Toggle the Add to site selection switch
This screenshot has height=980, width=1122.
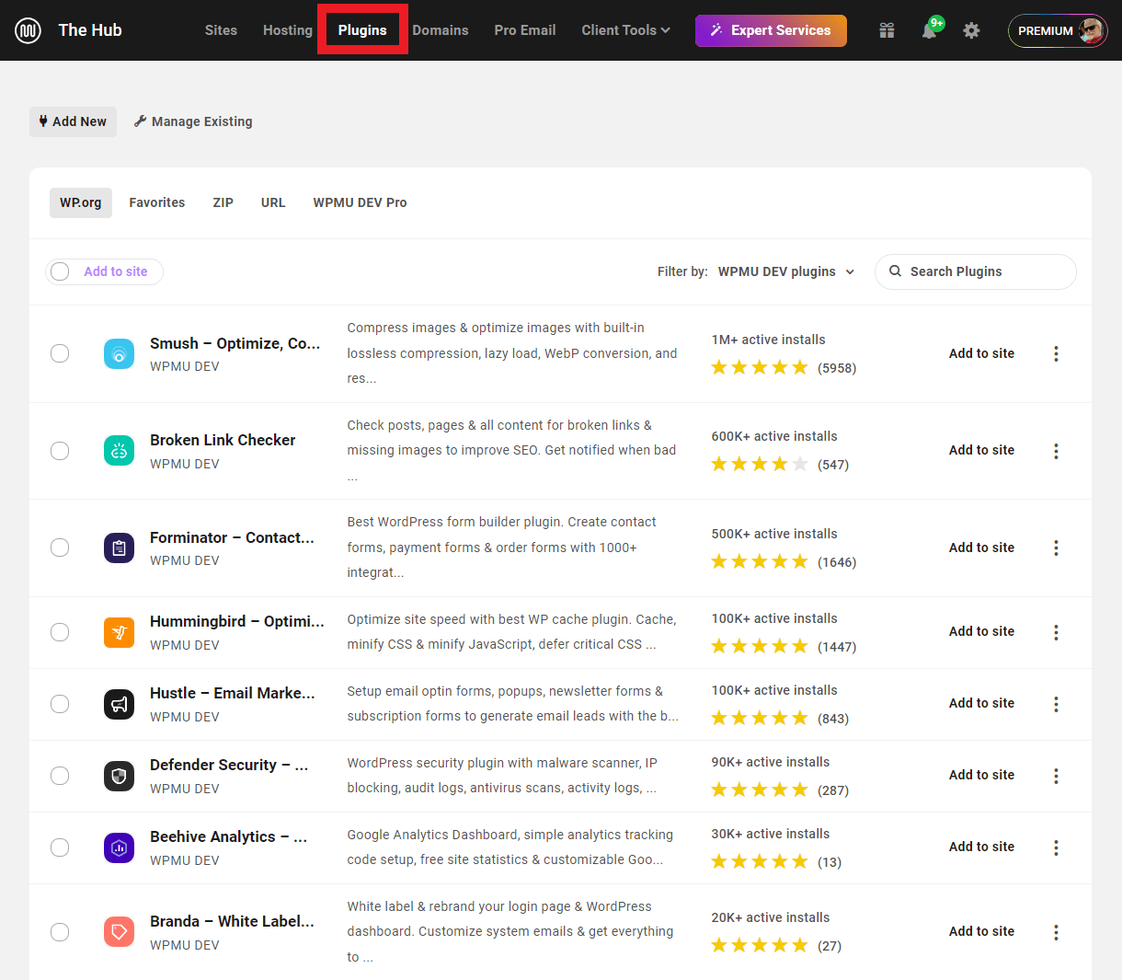tap(60, 271)
